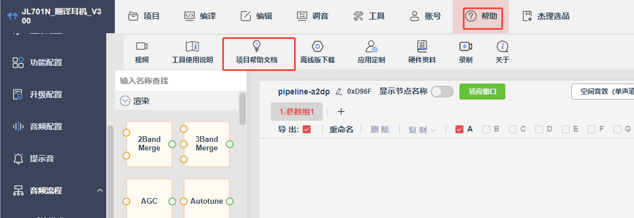Screen dimensions: 634x218
Task: Open 工具使用说明 guide icon
Action: point(192,46)
